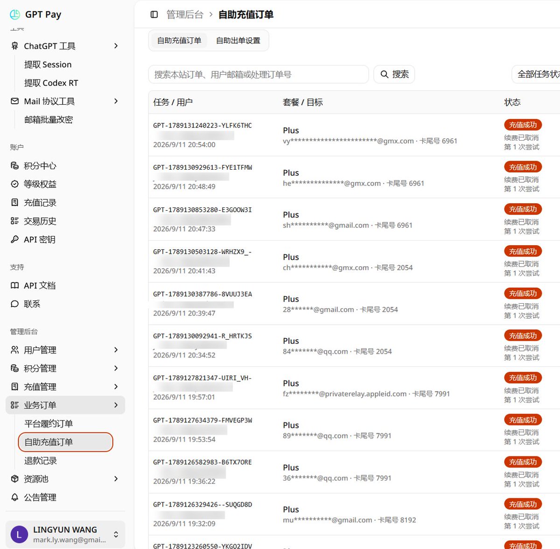
Task: Click the 交易历史 list icon
Action: [15, 221]
